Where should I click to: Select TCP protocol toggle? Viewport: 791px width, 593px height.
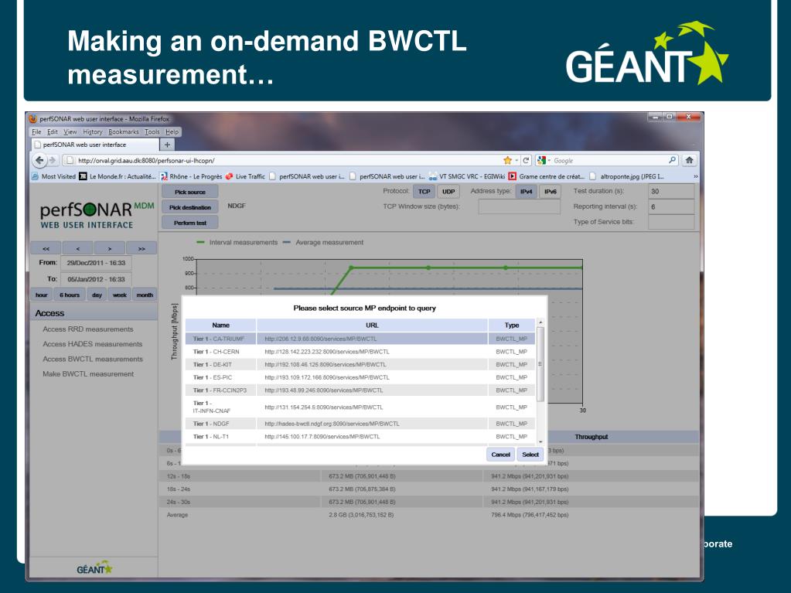424,192
